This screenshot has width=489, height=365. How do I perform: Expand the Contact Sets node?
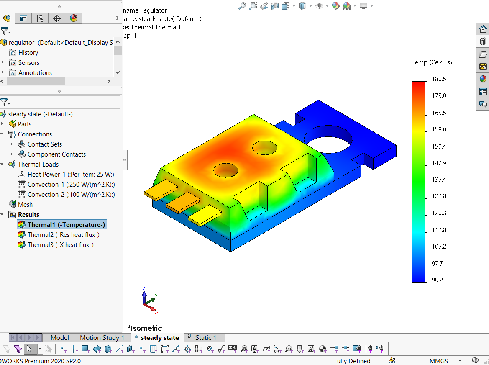(12, 144)
